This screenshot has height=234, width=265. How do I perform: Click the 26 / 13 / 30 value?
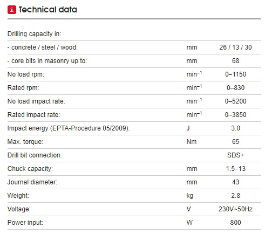pos(235,47)
